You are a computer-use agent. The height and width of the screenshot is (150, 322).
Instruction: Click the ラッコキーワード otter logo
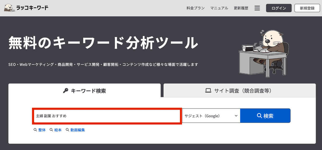coord(27,8)
